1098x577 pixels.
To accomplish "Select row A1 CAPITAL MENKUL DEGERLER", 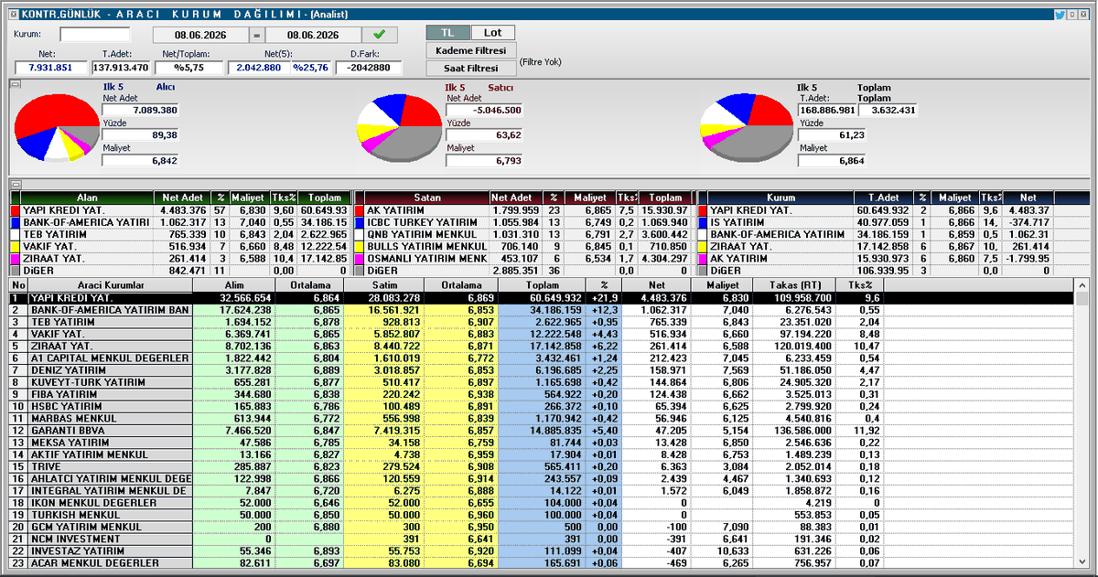I will pos(542,358).
